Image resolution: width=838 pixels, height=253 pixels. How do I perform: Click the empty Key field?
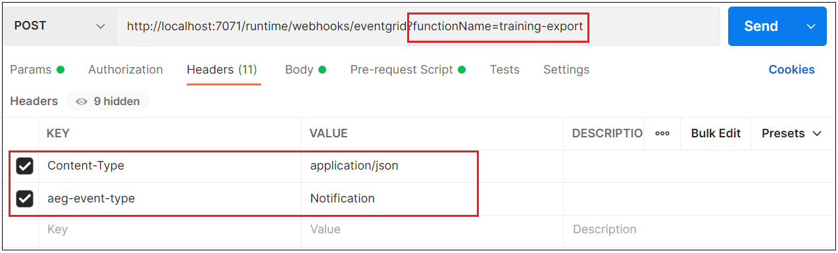(x=170, y=230)
